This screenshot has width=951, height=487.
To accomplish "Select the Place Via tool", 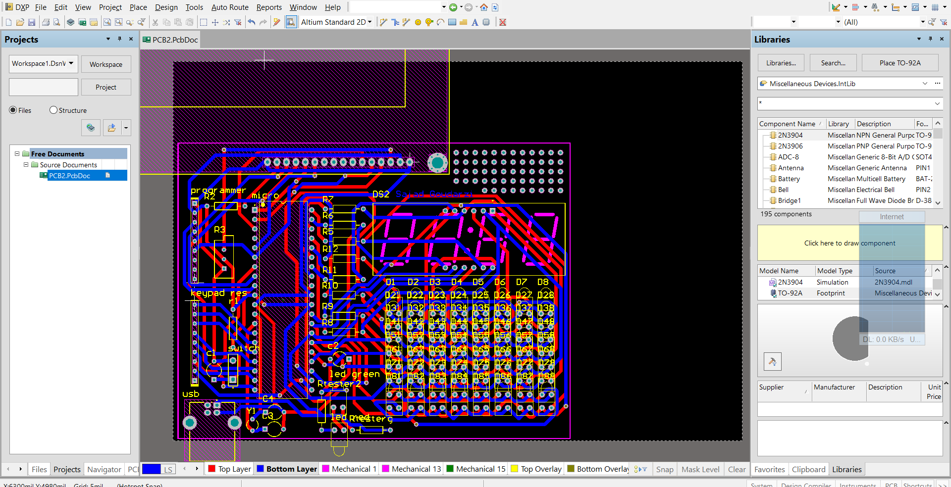I will [x=429, y=22].
